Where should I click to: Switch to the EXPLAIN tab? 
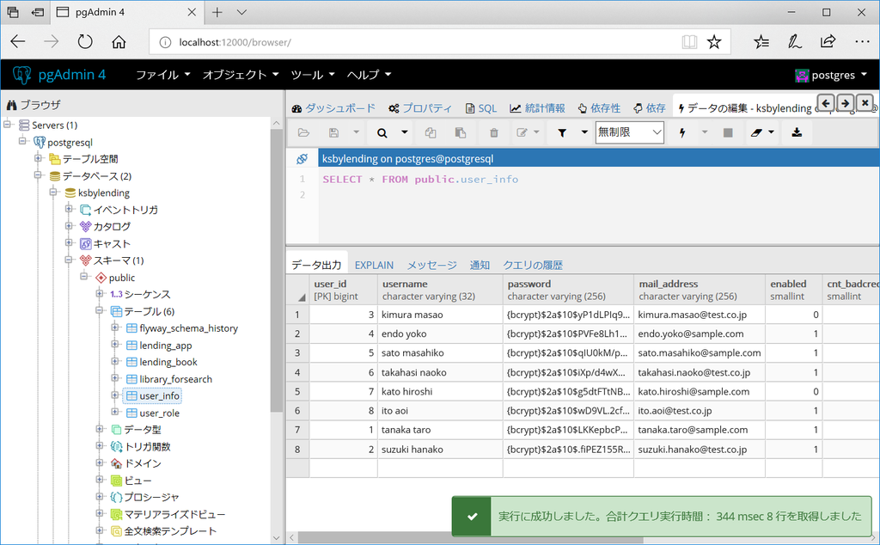(374, 265)
